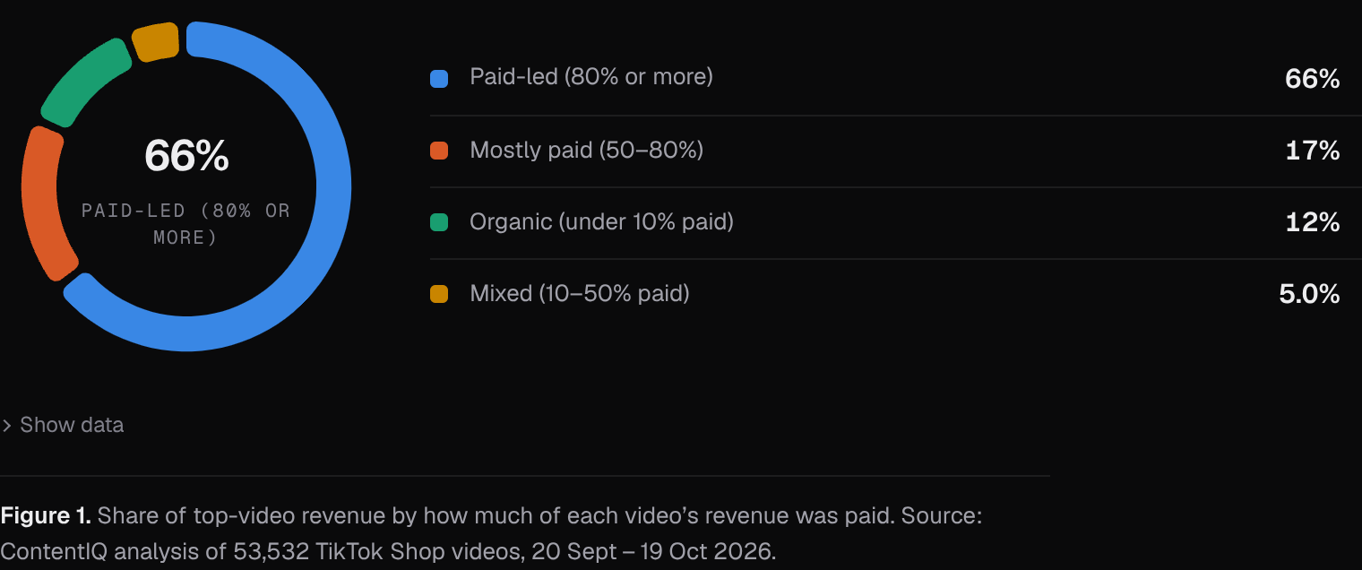
Task: Click the large 66% figure inside the donut
Action: click(x=186, y=156)
